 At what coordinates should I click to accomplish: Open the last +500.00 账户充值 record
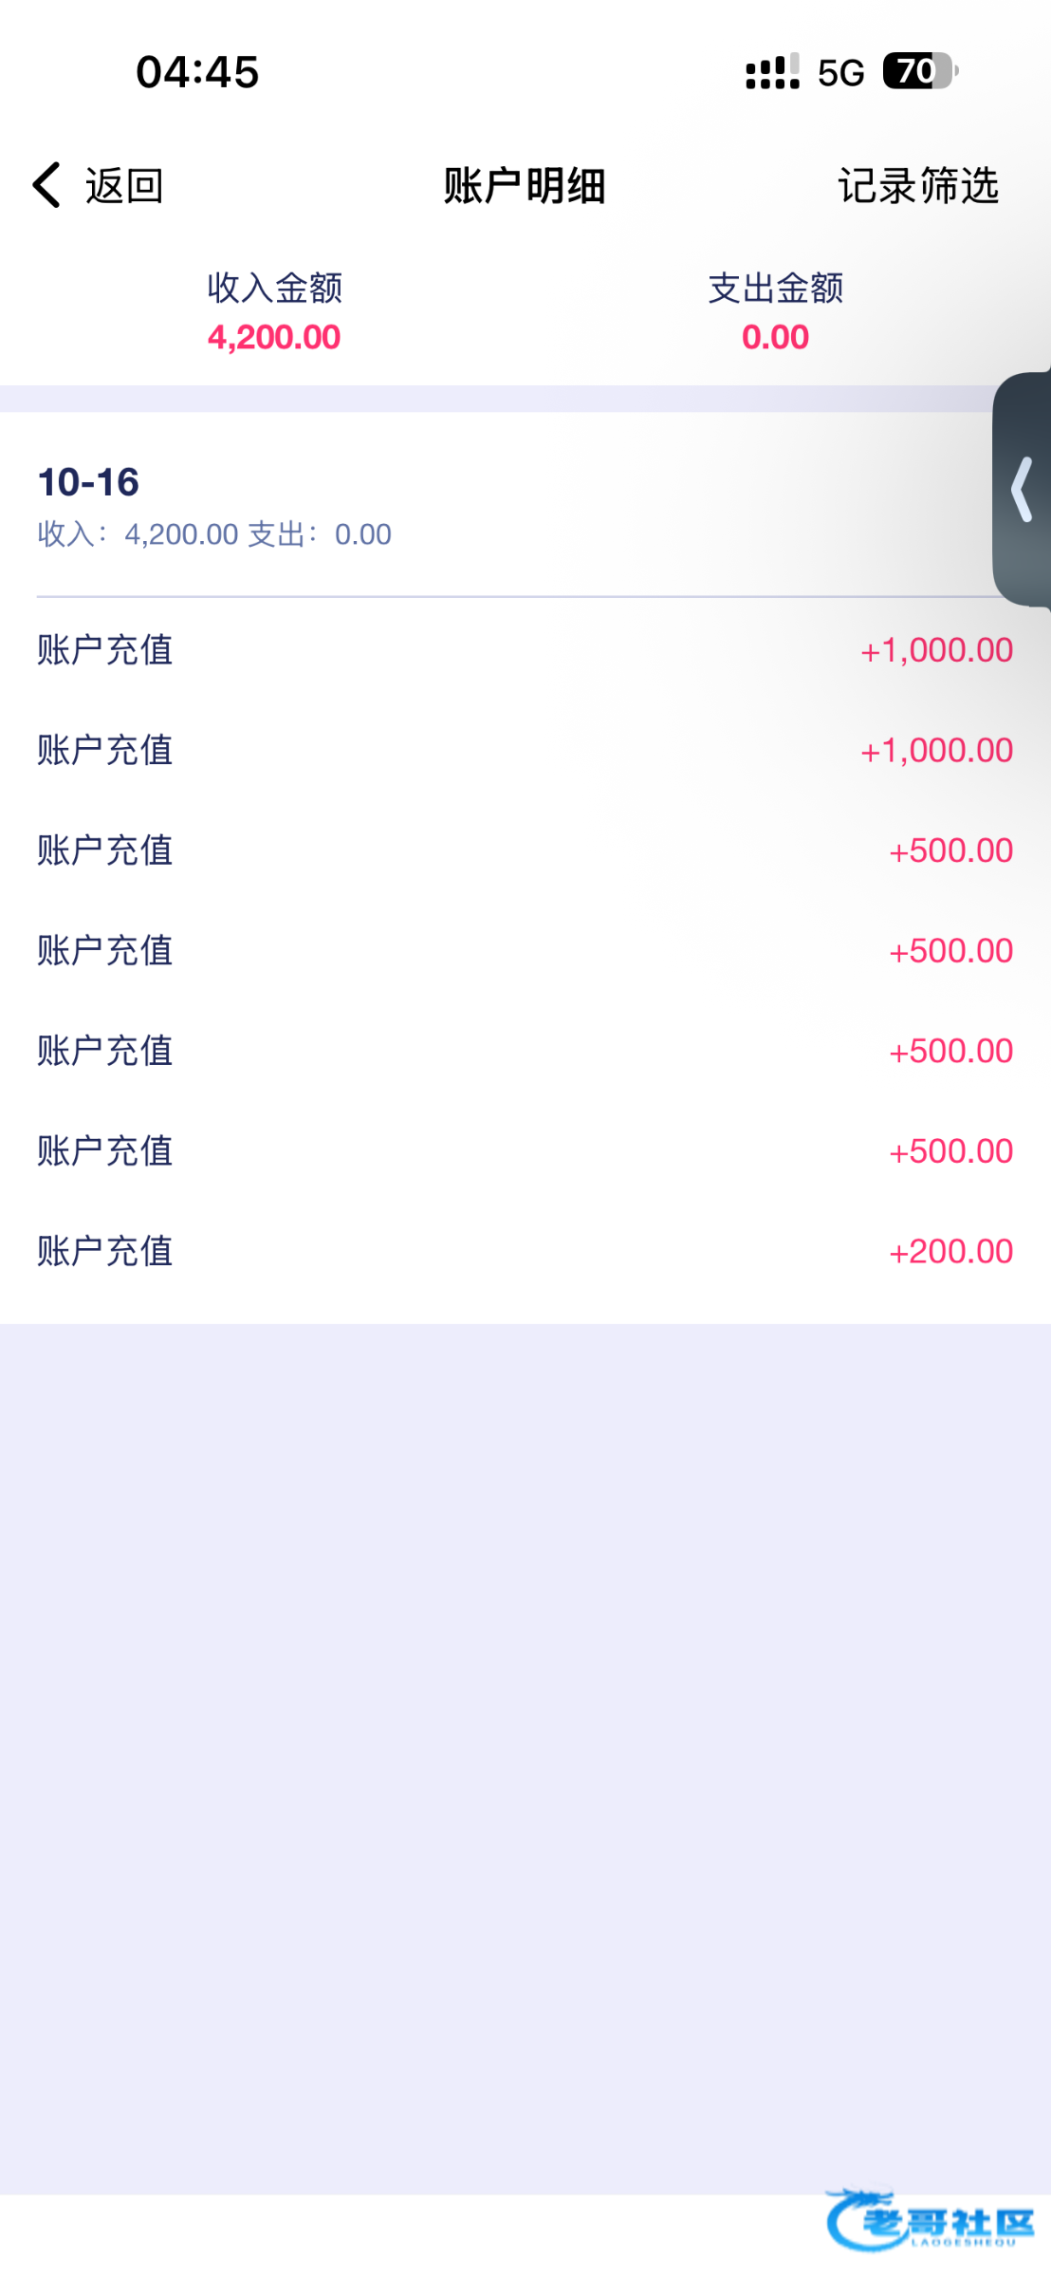coord(525,1151)
